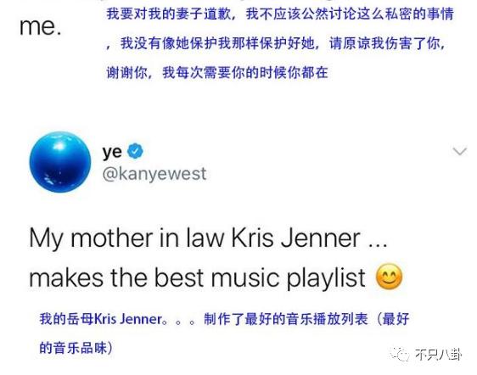Image resolution: width=477 pixels, height=375 pixels.
Task: Click the blue verified badge beside ye
Action: click(x=135, y=151)
